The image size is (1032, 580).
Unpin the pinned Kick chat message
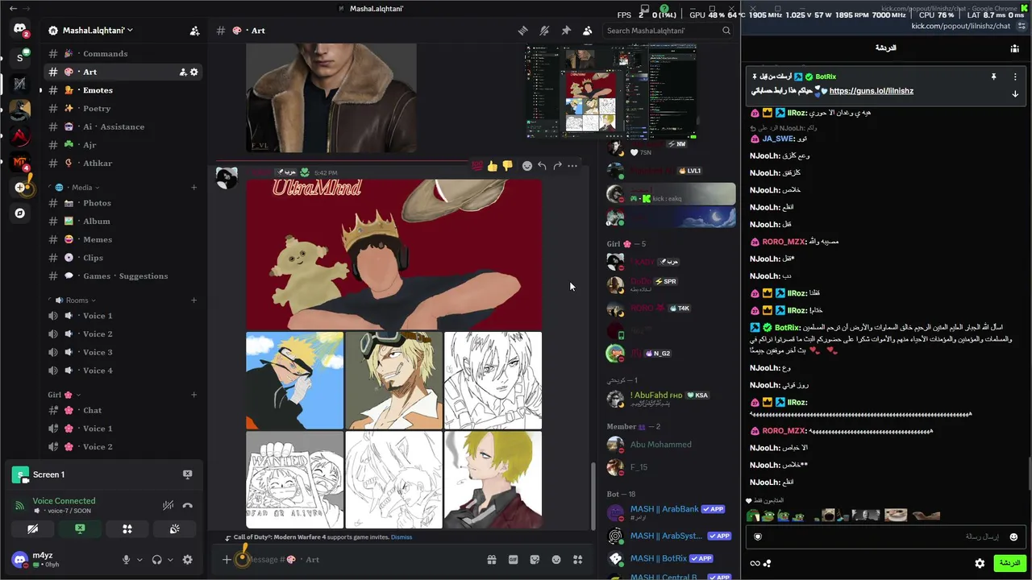pyautogui.click(x=994, y=77)
